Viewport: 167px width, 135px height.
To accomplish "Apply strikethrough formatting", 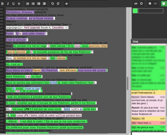I will pyautogui.click(x=19, y=4).
